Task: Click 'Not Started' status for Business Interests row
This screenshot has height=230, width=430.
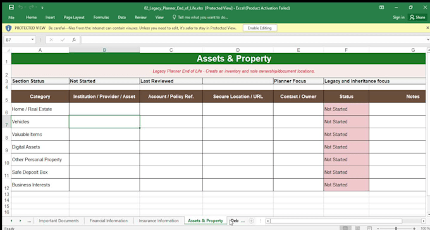Action: (347, 185)
